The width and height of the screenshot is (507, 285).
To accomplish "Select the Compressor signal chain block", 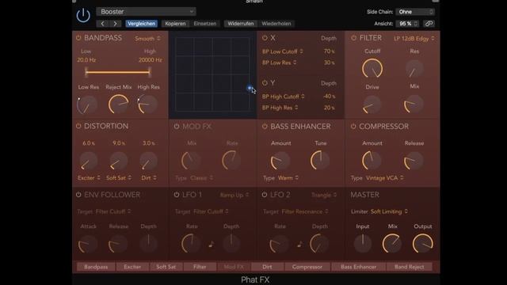I will (x=307, y=267).
